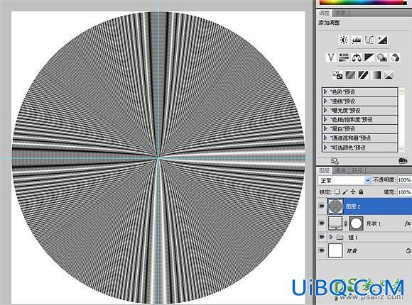This screenshot has width=412, height=305.
Task: Add an Exposure adjustment
Action: click(x=382, y=40)
